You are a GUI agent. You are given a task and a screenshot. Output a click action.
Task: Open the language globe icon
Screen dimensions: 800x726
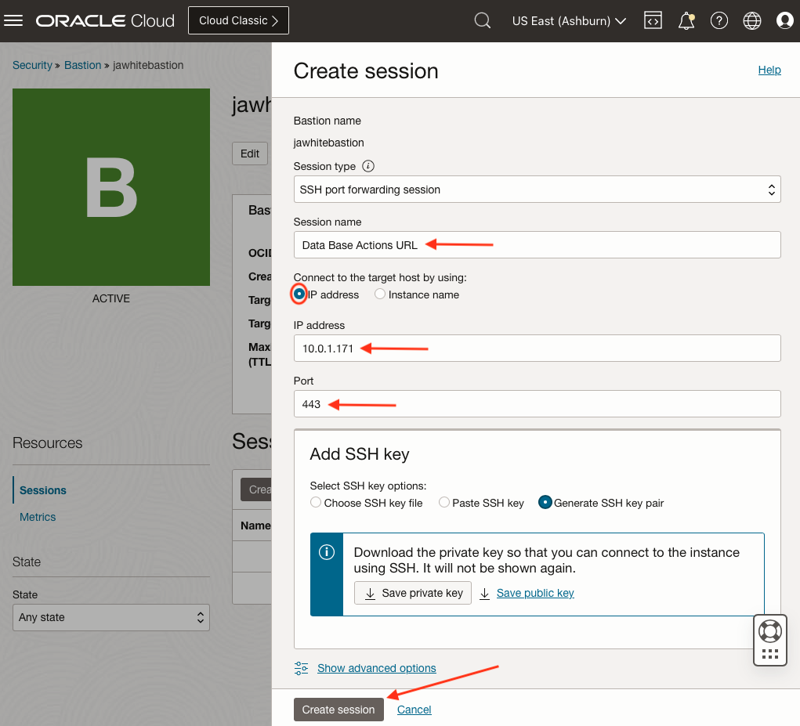(x=751, y=20)
